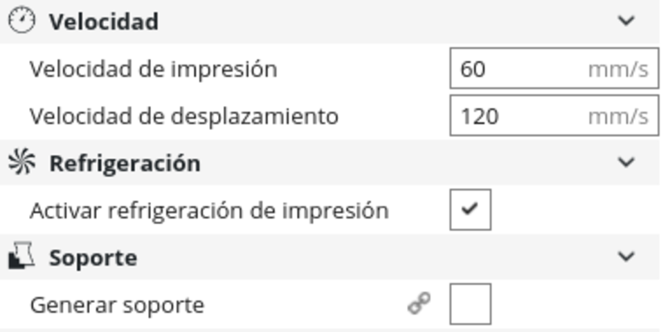The width and height of the screenshot is (670, 332).
Task: Click the Refrigeración section header title
Action: [x=125, y=163]
